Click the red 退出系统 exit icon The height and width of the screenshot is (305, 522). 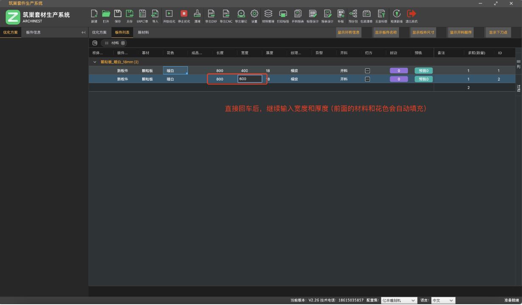click(411, 14)
